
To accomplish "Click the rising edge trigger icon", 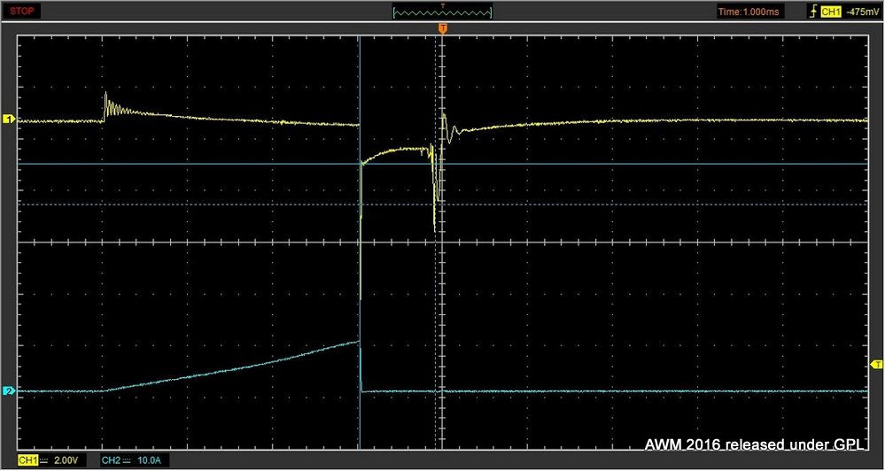I will point(813,12).
